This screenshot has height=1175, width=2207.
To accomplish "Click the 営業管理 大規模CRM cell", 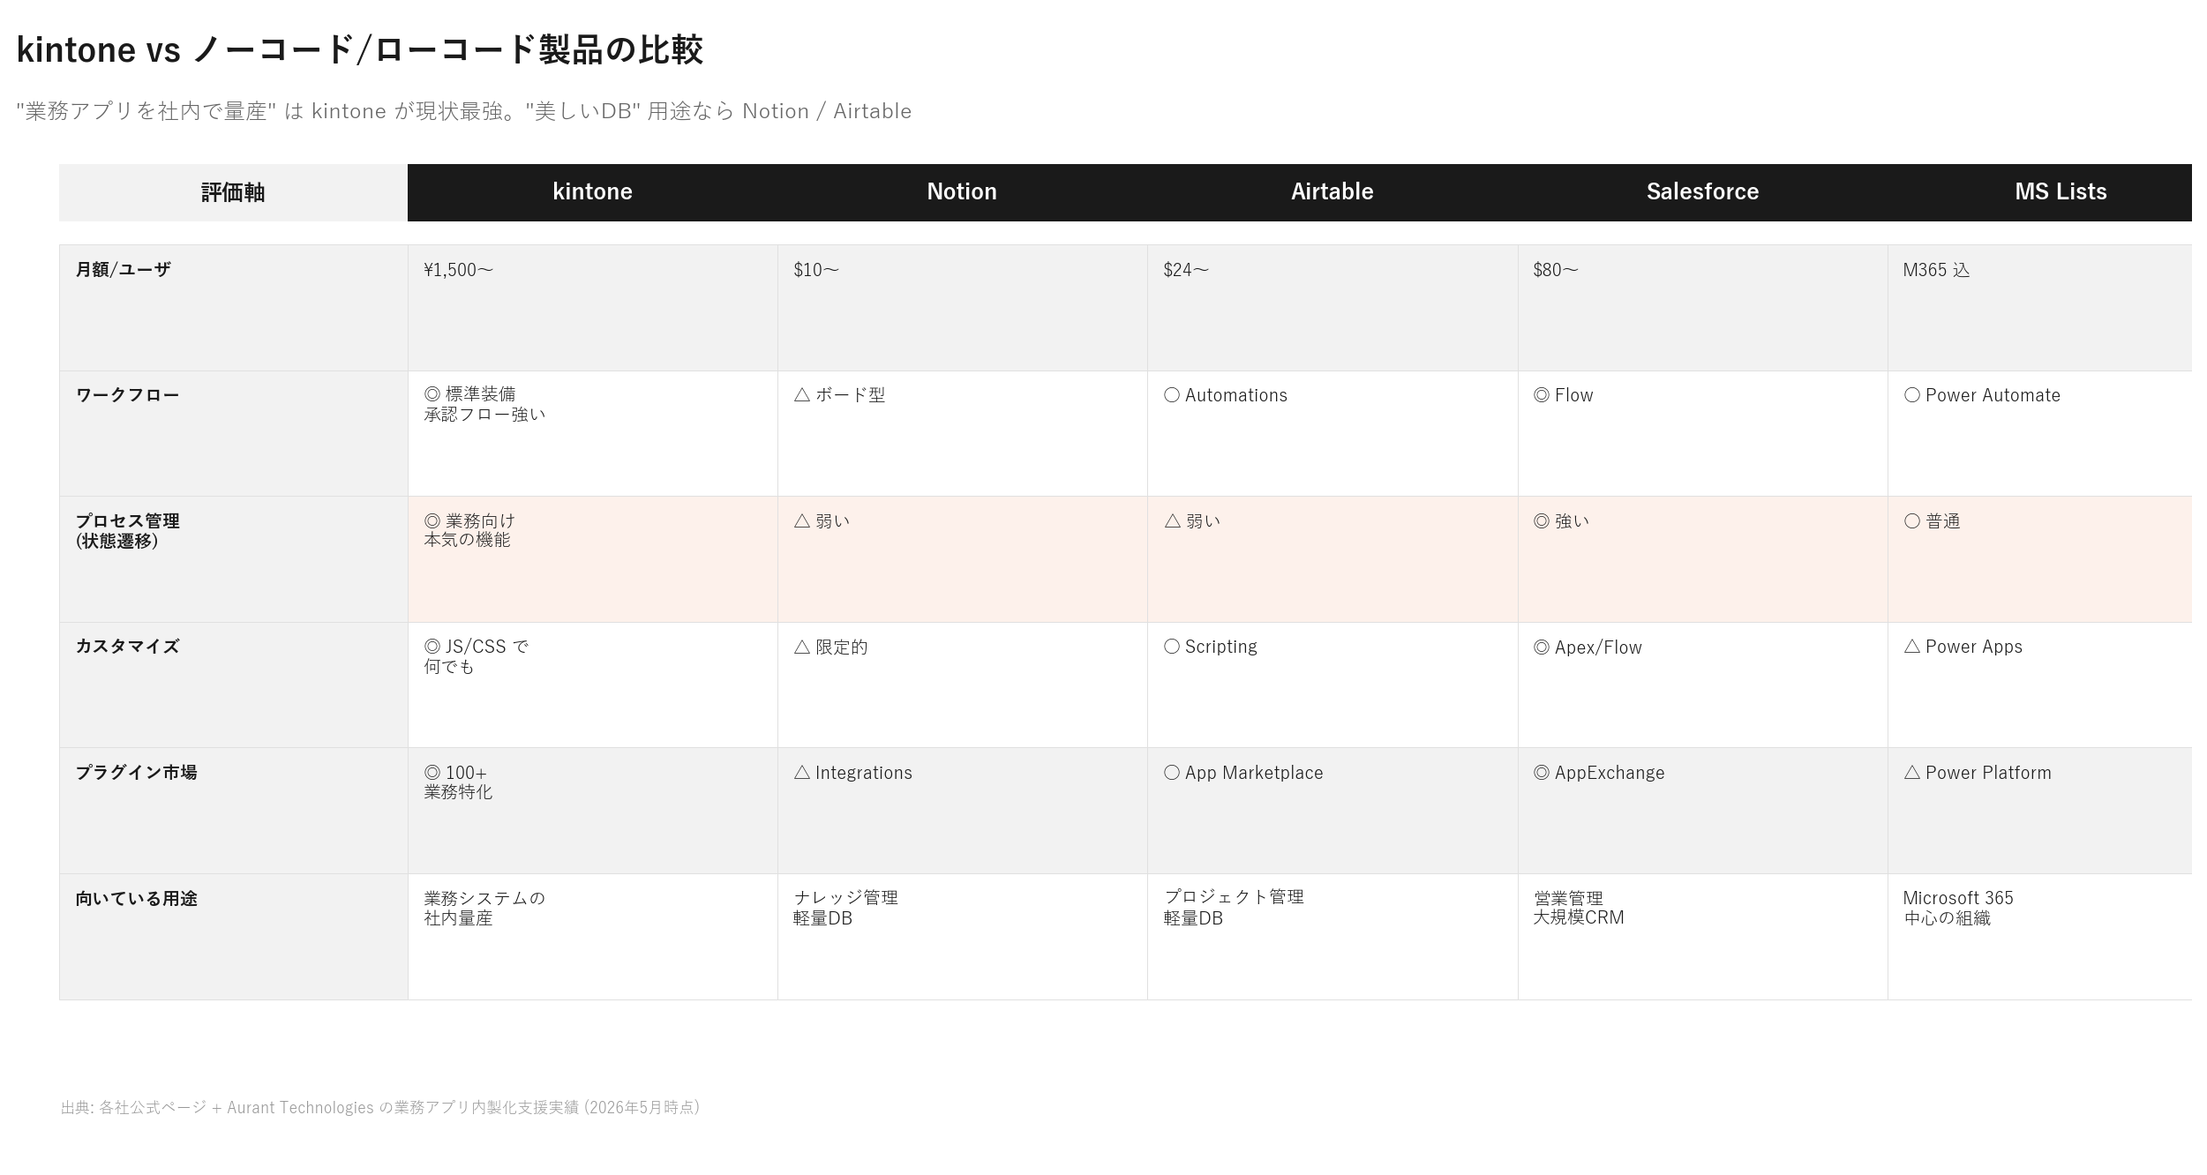I will click(1702, 937).
